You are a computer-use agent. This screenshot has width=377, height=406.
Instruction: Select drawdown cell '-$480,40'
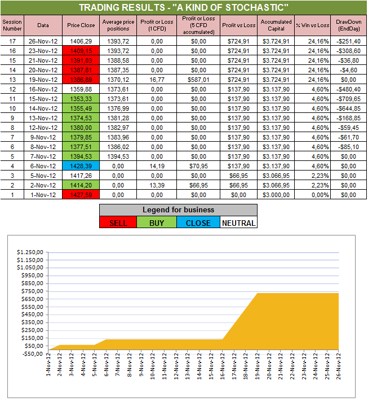coord(349,89)
